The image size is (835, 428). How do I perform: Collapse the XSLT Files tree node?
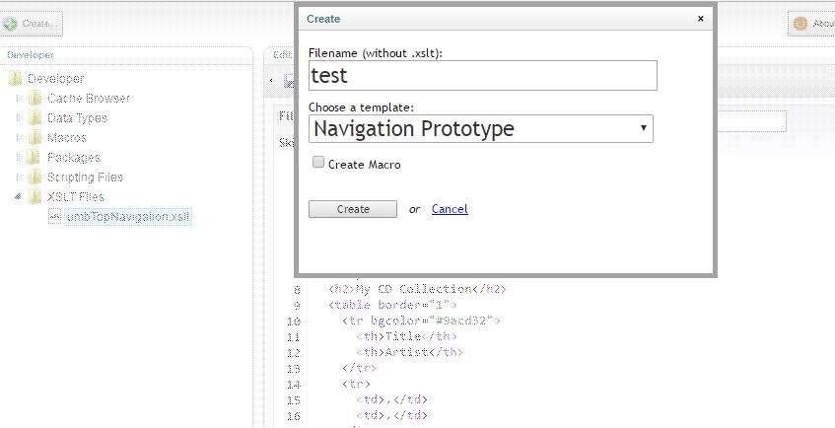(18, 197)
